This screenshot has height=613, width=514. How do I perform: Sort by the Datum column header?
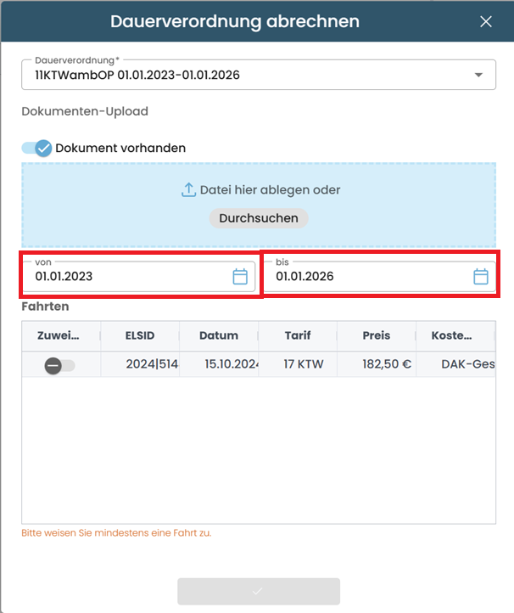218,335
